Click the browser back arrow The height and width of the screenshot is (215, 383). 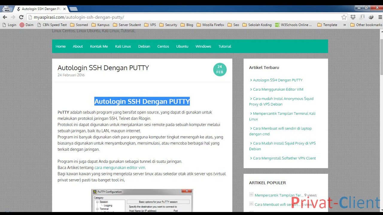[x=5, y=17]
